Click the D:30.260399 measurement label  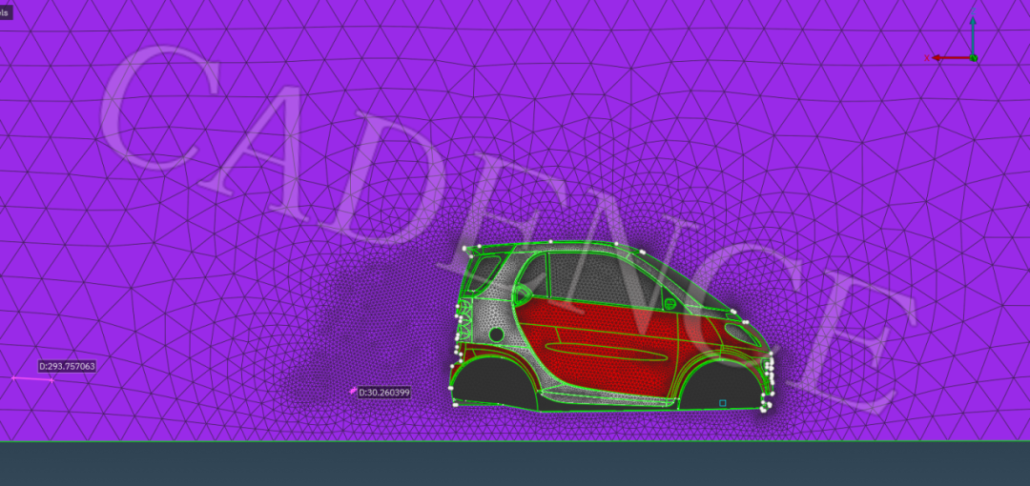pos(384,393)
